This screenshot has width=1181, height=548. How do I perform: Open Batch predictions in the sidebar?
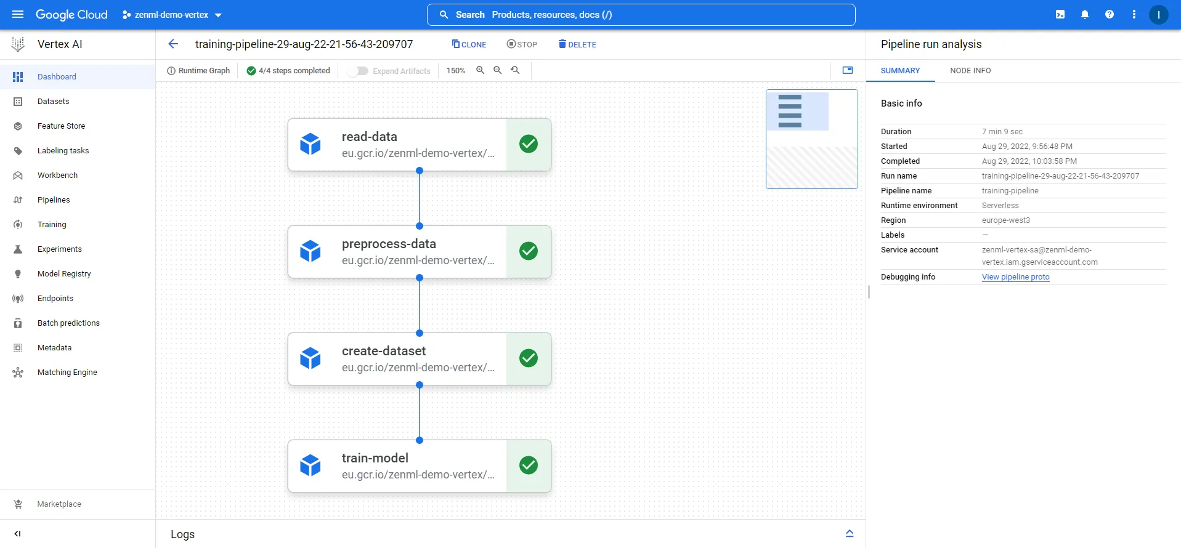pyautogui.click(x=78, y=323)
